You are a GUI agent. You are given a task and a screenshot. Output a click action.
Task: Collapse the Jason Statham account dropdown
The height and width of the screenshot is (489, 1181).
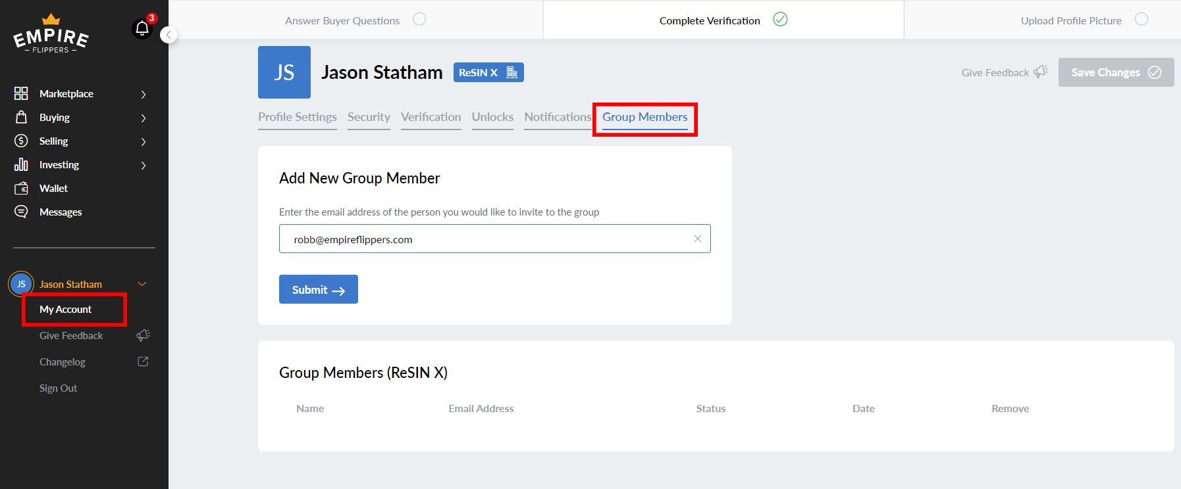[x=142, y=284]
